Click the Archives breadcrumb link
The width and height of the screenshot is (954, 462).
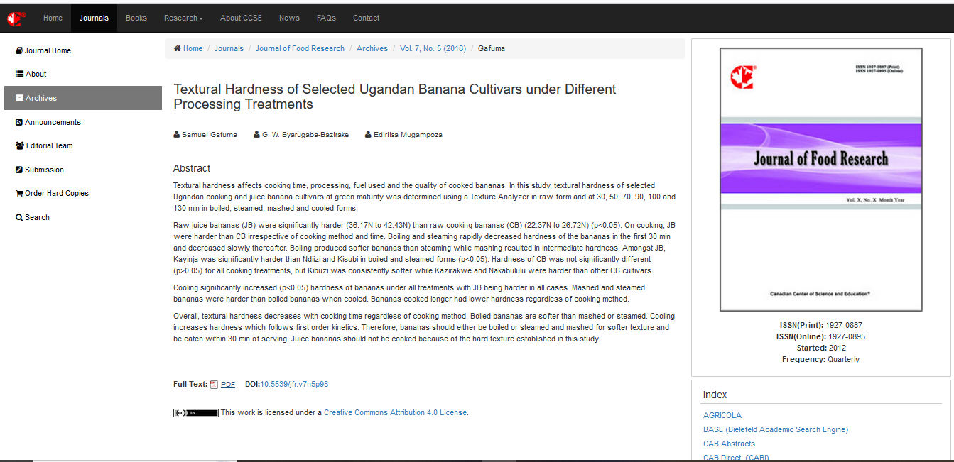click(372, 48)
